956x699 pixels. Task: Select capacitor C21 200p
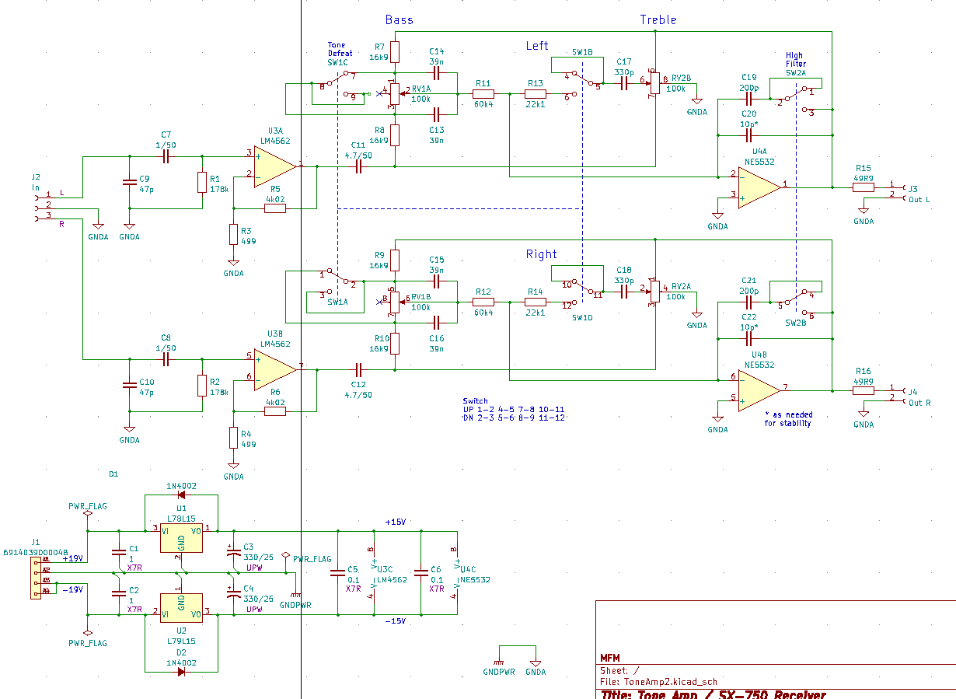[x=749, y=302]
